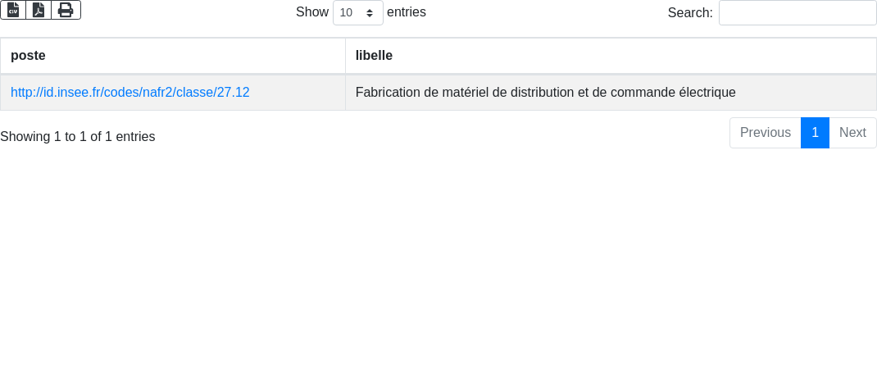Click the 'entries' label after the selector
Viewport: 877px width, 369px height.
point(407,12)
